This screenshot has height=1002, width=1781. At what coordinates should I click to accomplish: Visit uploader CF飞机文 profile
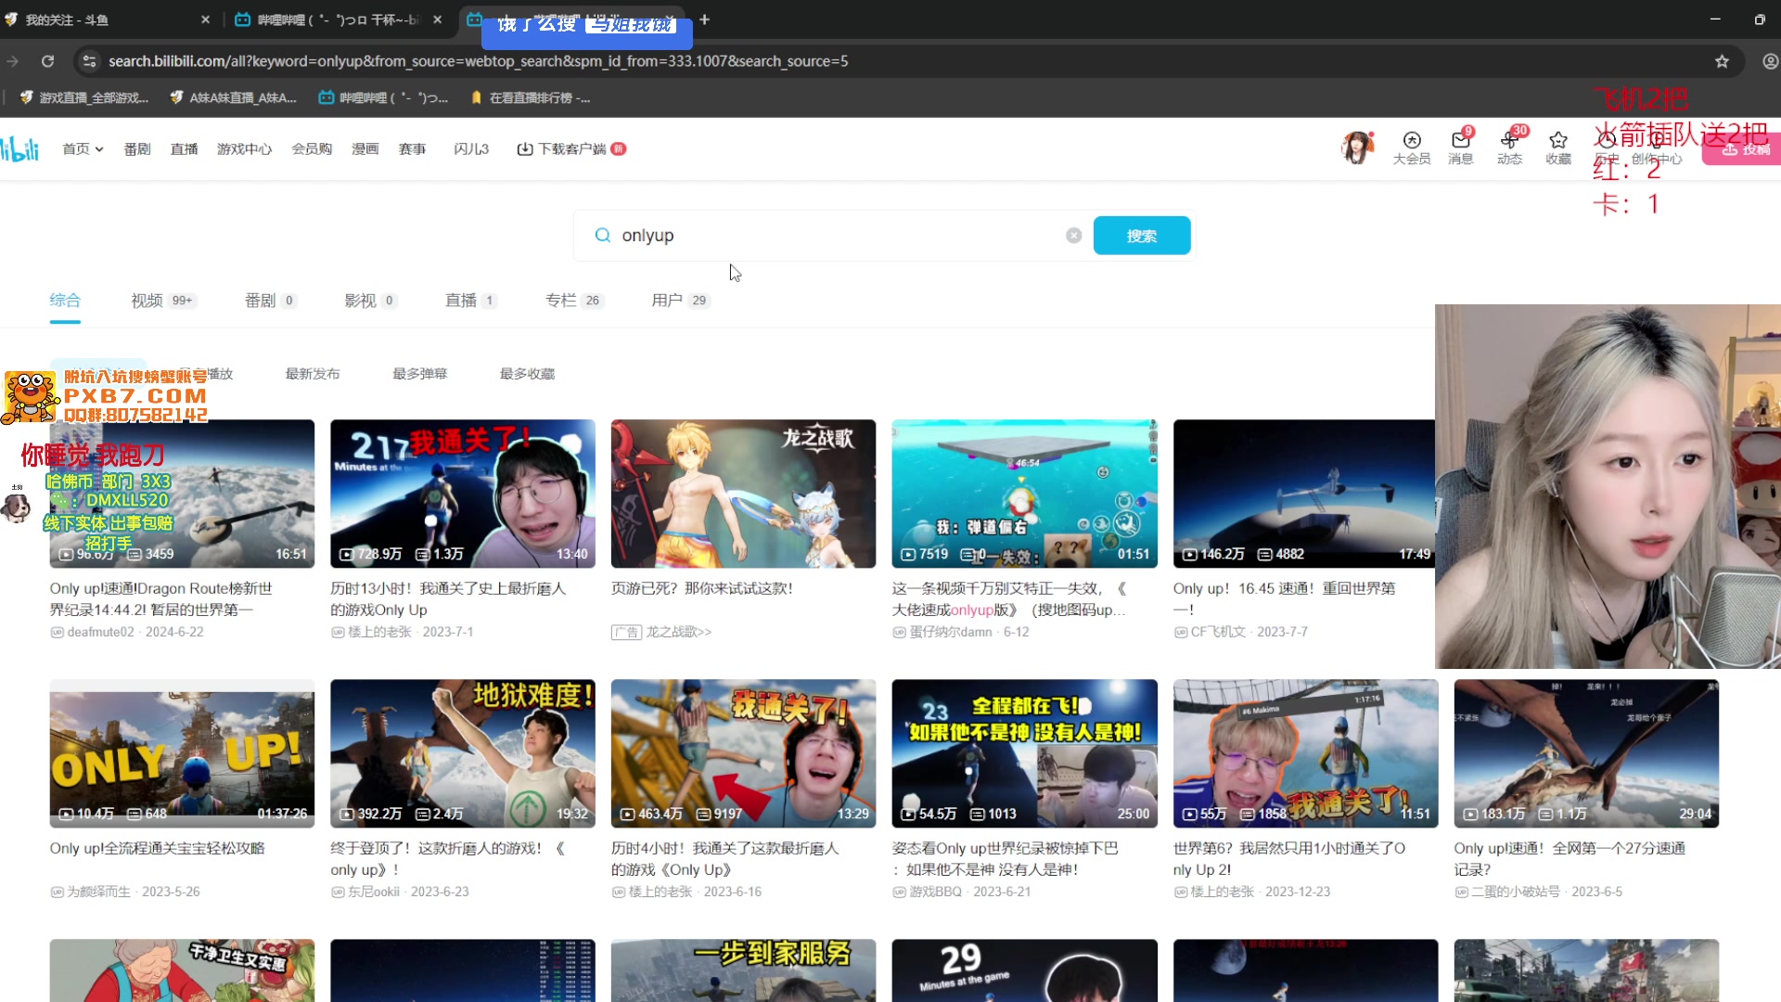click(1218, 632)
